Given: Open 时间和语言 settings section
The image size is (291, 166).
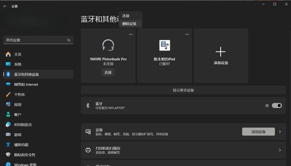Looking at the screenshot, I should click(38, 124).
